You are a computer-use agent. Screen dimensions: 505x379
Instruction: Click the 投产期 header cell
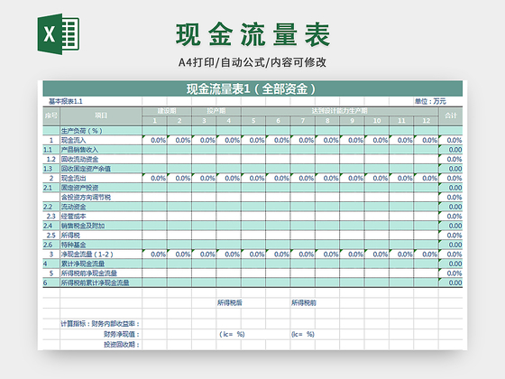pyautogui.click(x=216, y=111)
